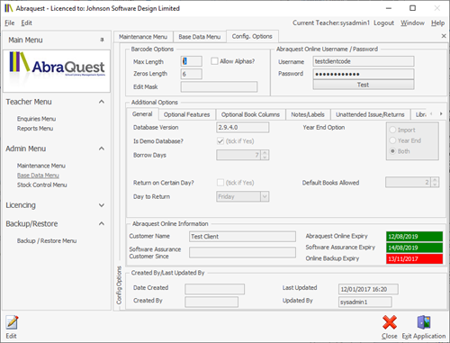
Task: Click the Username field with testclientcode
Action: pos(364,61)
